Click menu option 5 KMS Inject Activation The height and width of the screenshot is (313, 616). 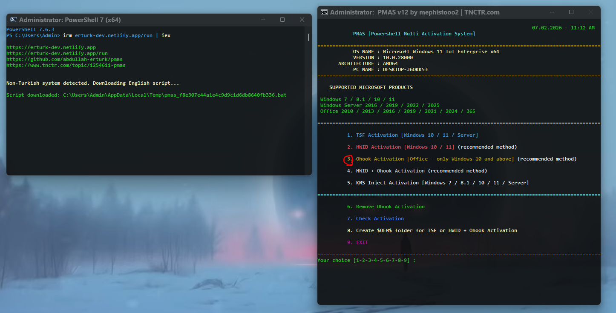[438, 183]
